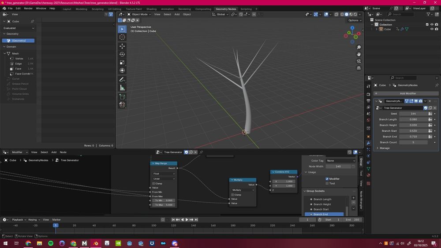Open Spotify from the Windows taskbar
Screen dimensions: 441x248
tap(50, 243)
